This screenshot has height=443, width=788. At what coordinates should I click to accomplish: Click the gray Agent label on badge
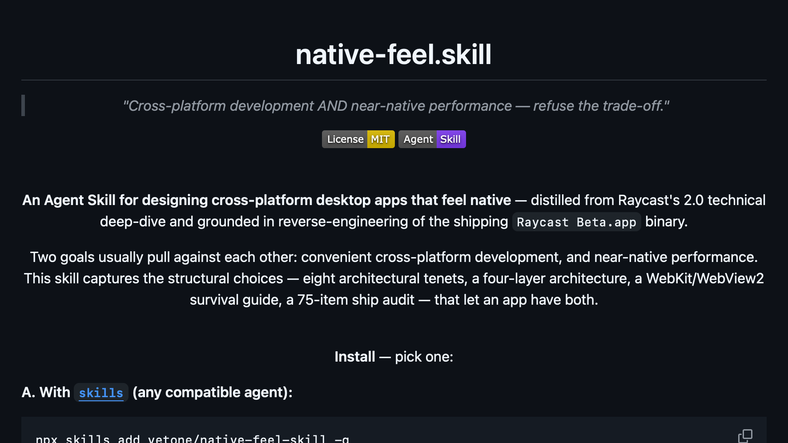pyautogui.click(x=418, y=139)
